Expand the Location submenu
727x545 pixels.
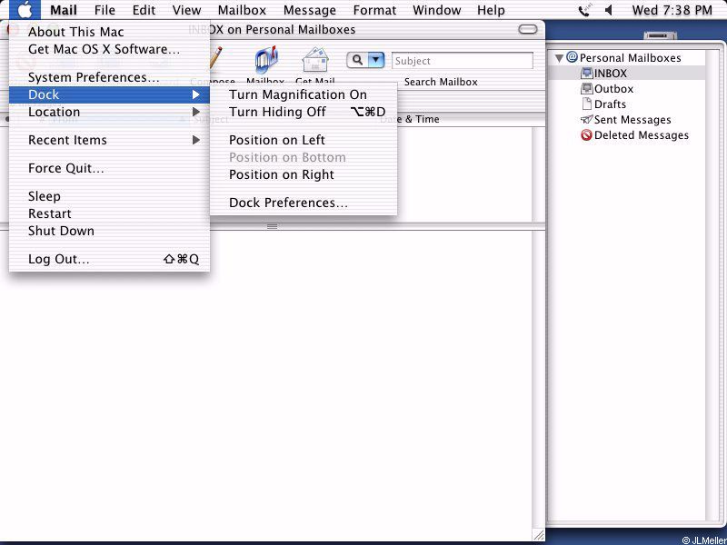(x=109, y=112)
